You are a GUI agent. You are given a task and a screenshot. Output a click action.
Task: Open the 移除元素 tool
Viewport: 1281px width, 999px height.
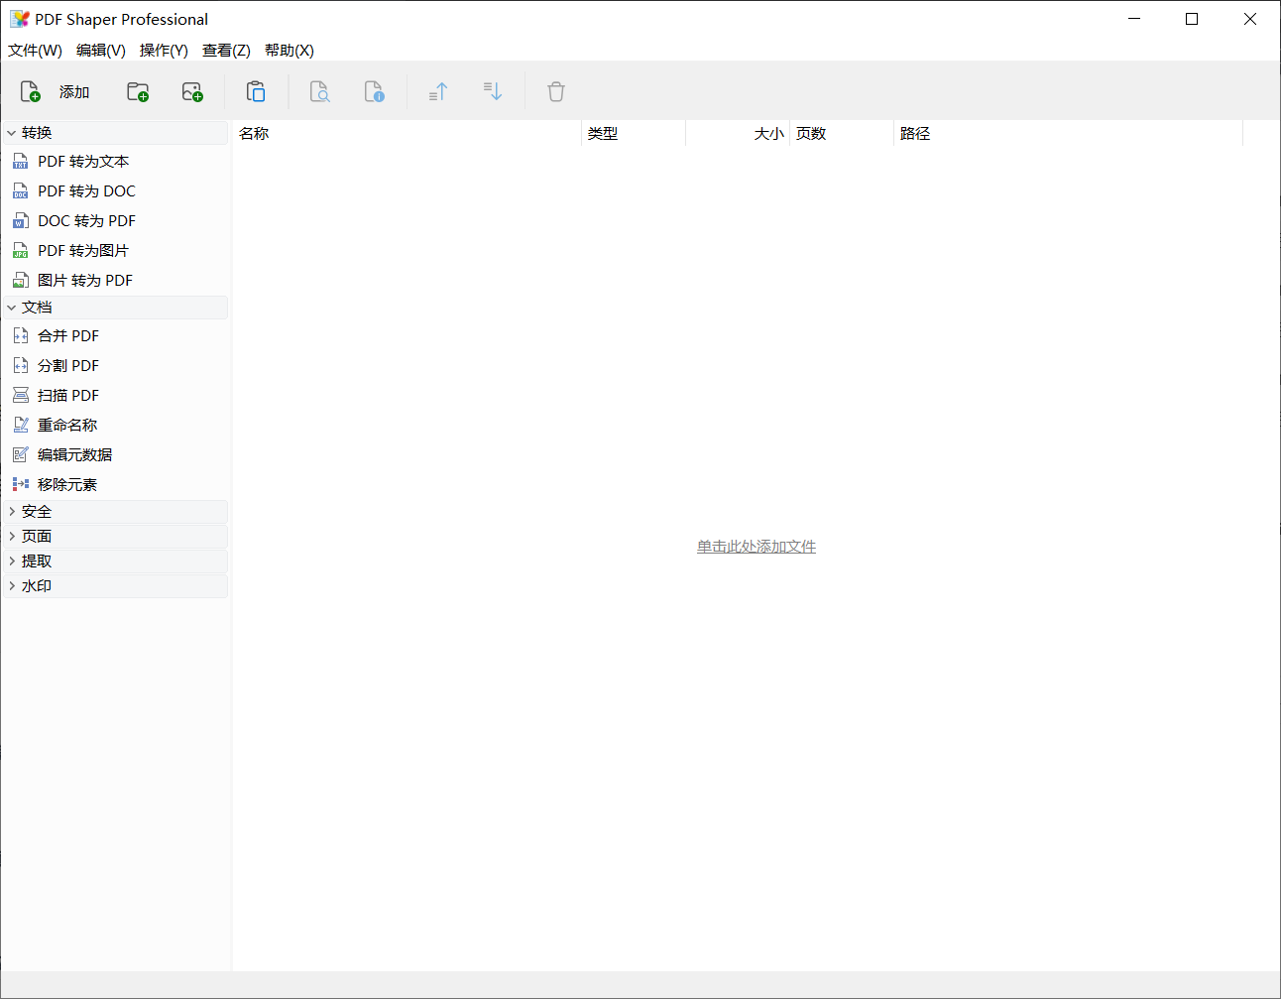point(67,484)
